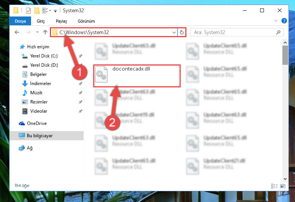The image size is (295, 202).
Task: Click the vertical scrollbar thumb
Action: tap(285, 55)
